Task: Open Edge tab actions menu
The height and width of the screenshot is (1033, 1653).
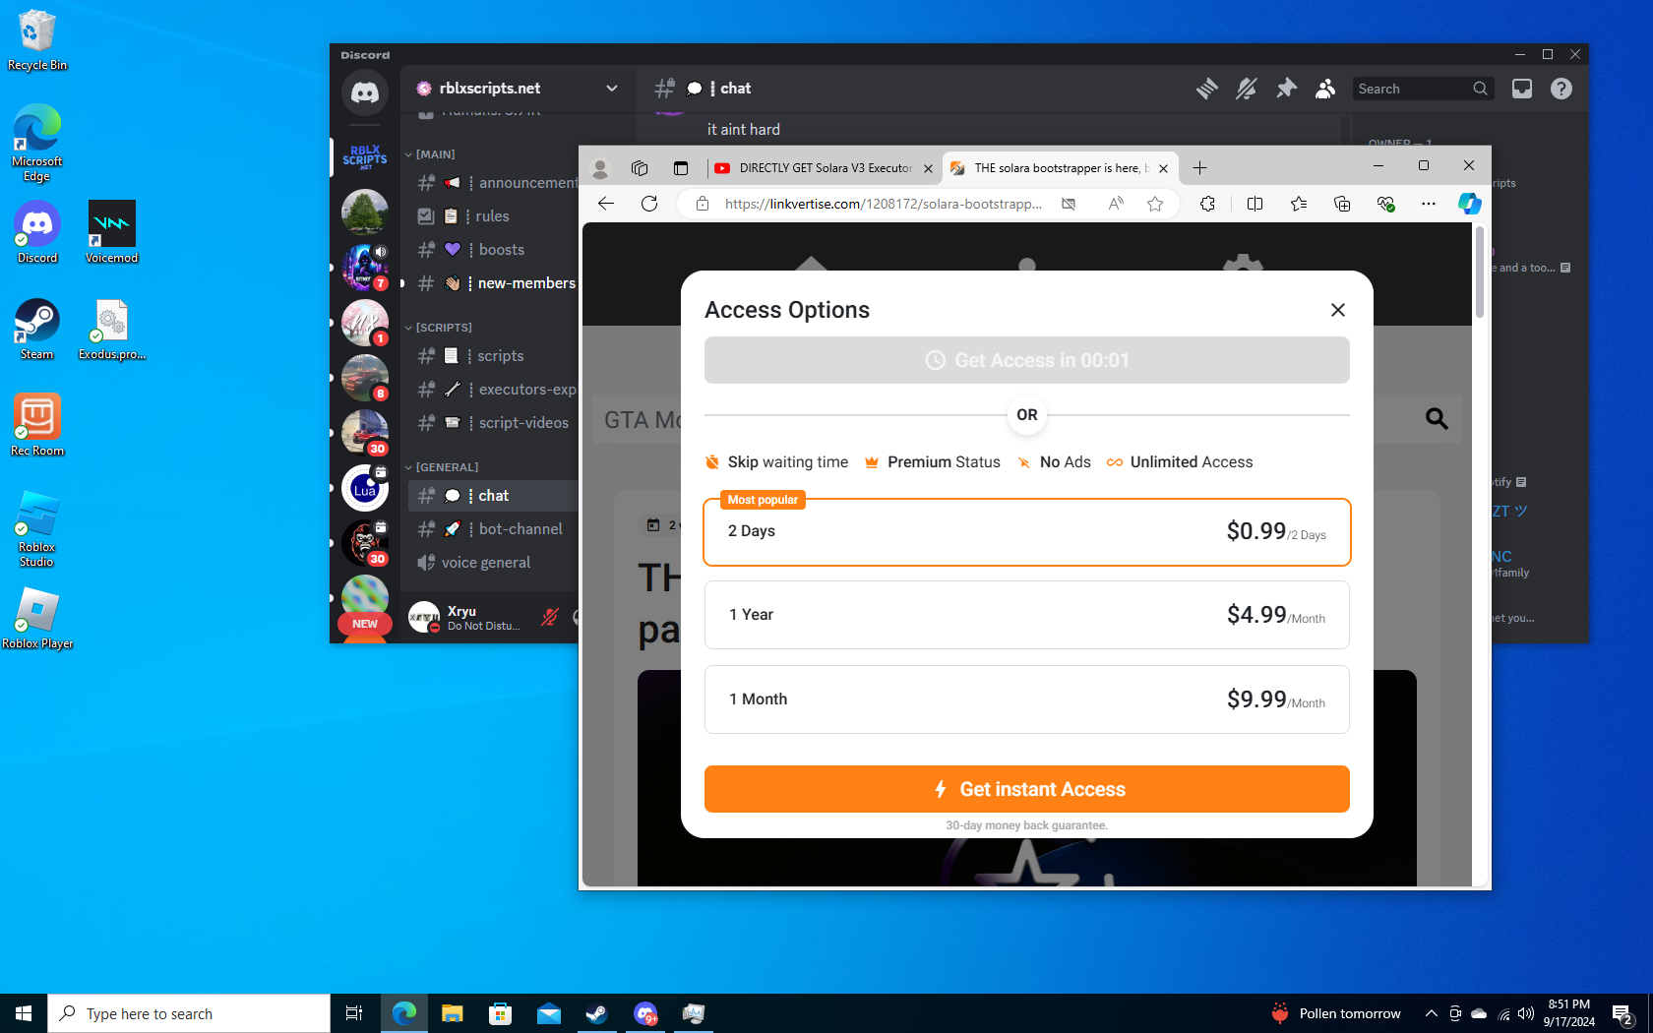Action: 680,168
